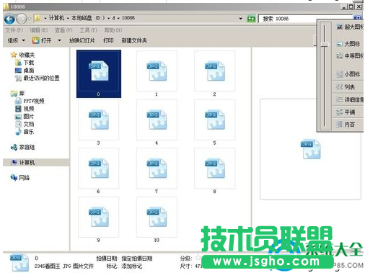Open the 工具 menu
Screen dimensions: 365x273
tap(88, 30)
